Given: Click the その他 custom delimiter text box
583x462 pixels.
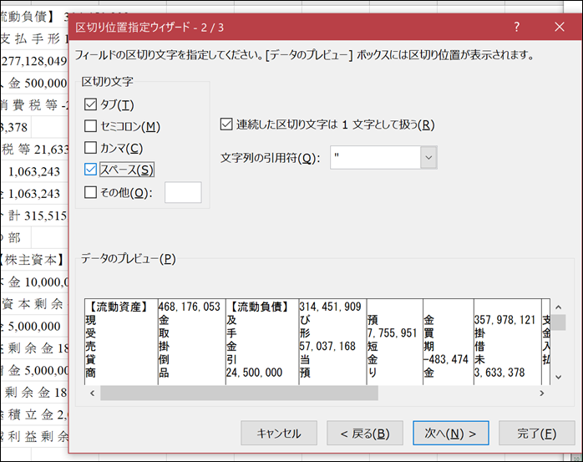Looking at the screenshot, I should 183,192.
